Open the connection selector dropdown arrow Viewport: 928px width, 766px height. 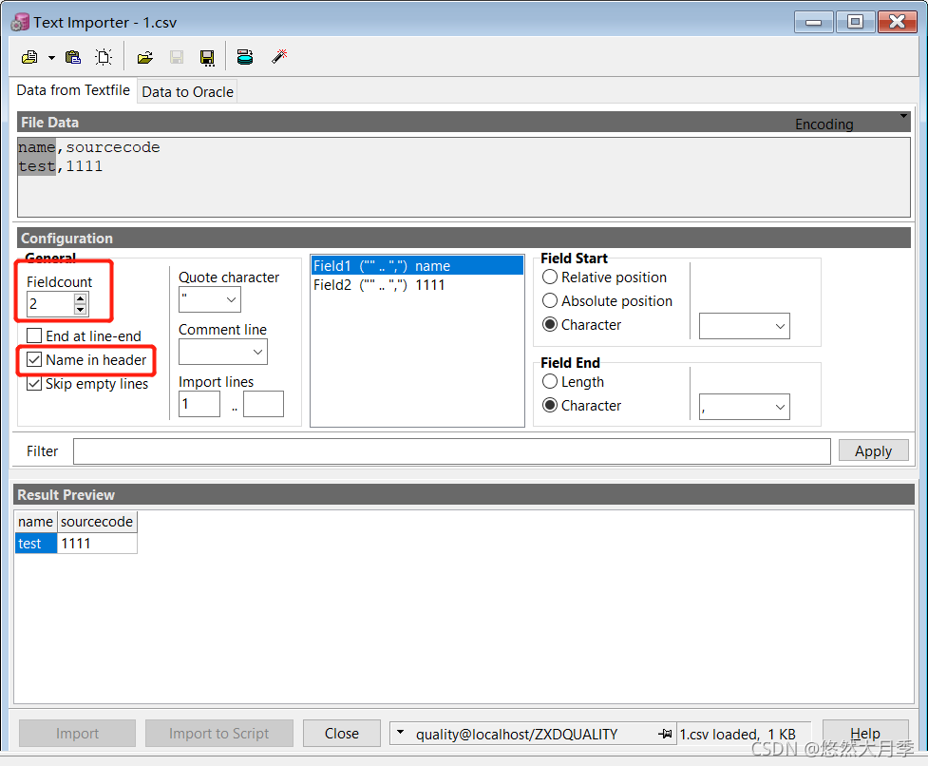(x=401, y=733)
